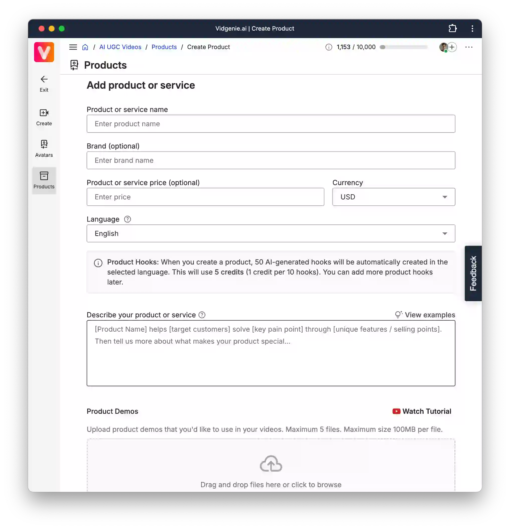Open the user avatar profile
Image resolution: width=510 pixels, height=529 pixels.
click(443, 47)
